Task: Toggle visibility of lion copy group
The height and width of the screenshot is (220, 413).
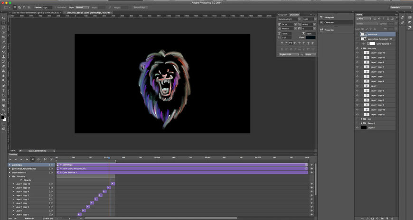Action: (x=357, y=48)
